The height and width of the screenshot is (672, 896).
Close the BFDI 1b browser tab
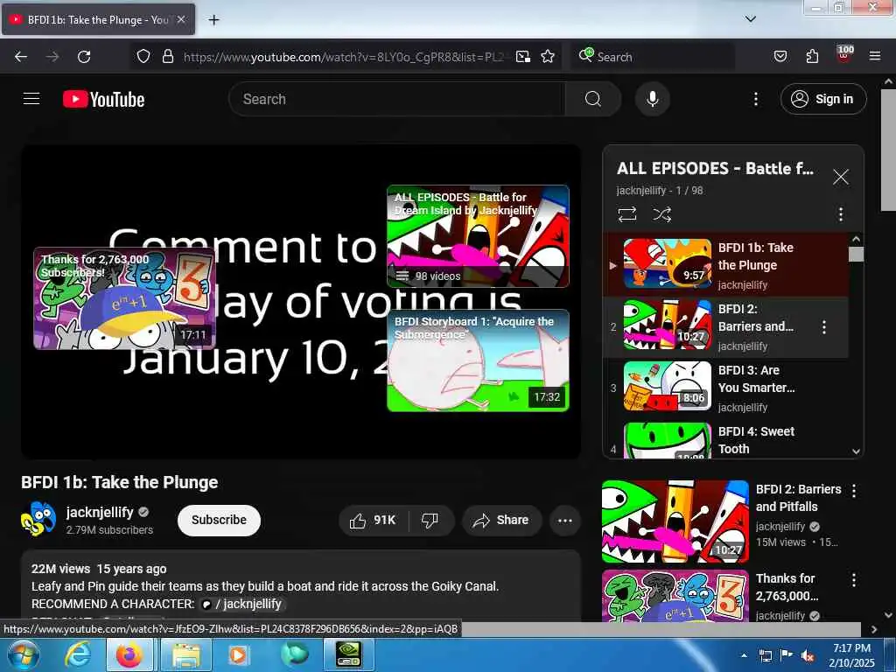click(x=181, y=19)
